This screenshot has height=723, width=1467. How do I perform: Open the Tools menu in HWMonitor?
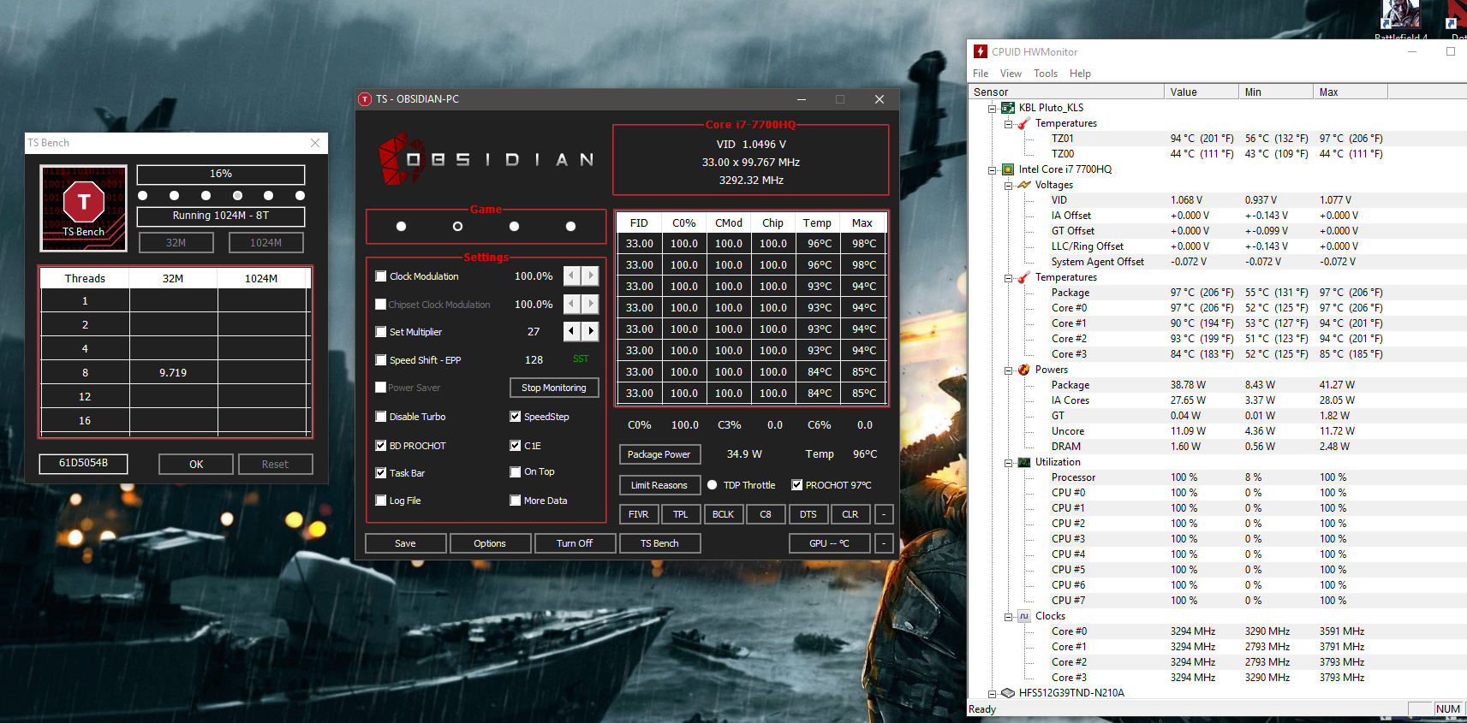point(1046,74)
